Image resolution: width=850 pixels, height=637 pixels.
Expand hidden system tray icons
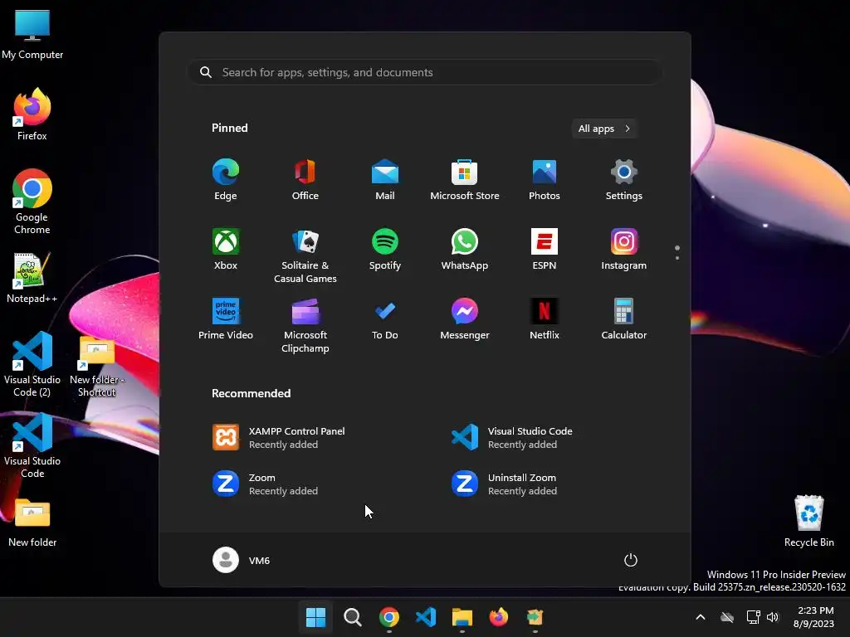[x=701, y=617]
